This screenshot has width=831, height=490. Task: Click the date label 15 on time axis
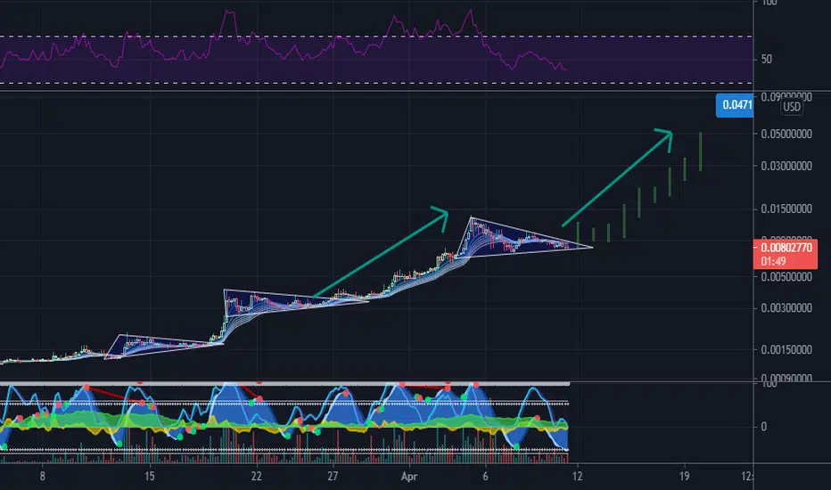coord(150,477)
